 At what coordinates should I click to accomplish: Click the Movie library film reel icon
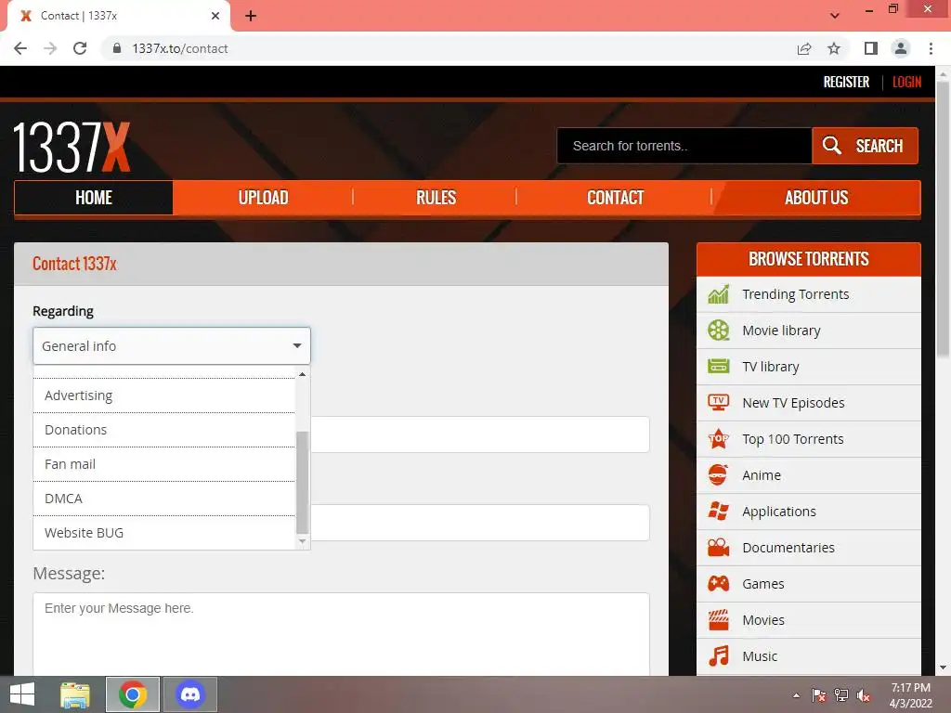pos(719,331)
